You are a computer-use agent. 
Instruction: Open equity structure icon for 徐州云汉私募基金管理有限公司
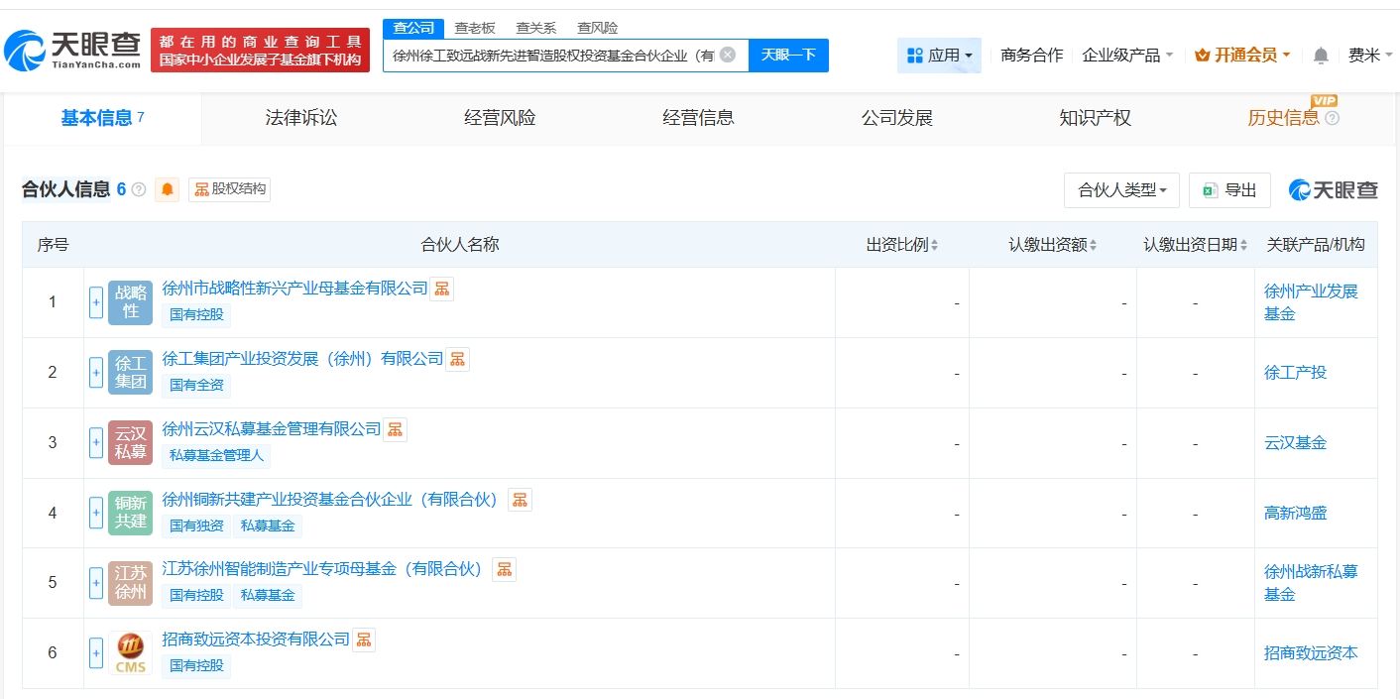(395, 429)
